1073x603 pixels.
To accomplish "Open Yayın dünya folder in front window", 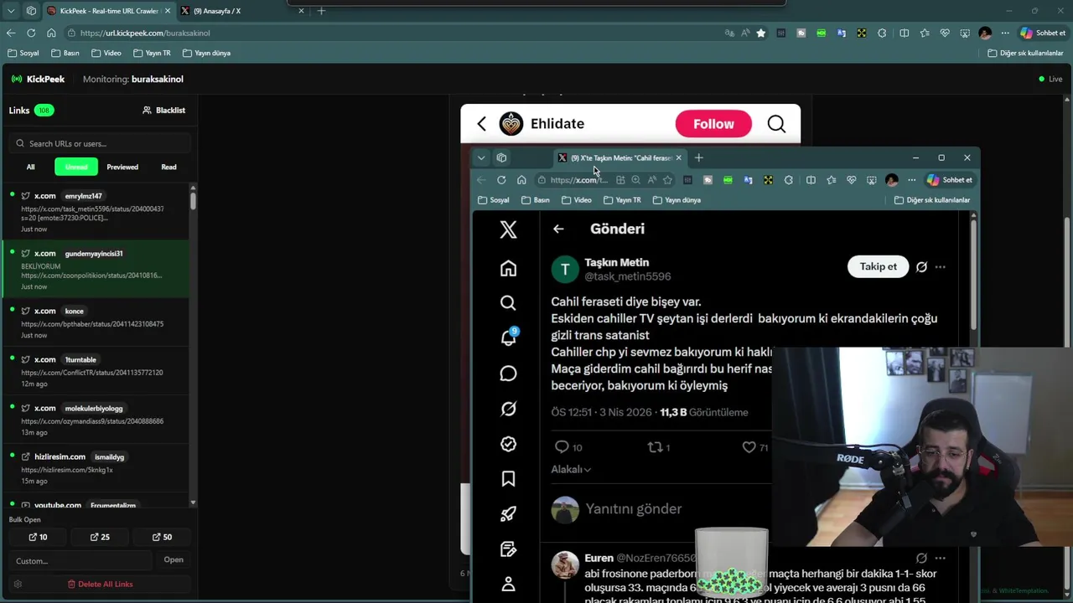I will click(x=676, y=200).
